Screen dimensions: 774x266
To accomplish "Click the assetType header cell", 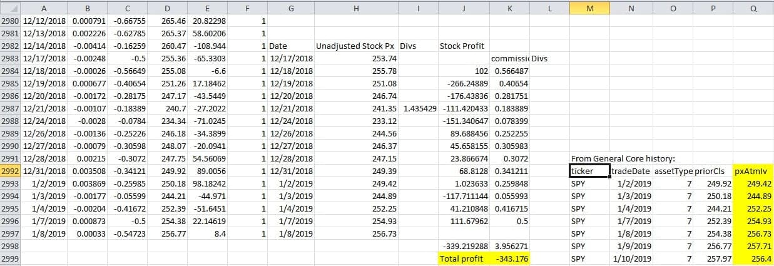I will pos(672,171).
